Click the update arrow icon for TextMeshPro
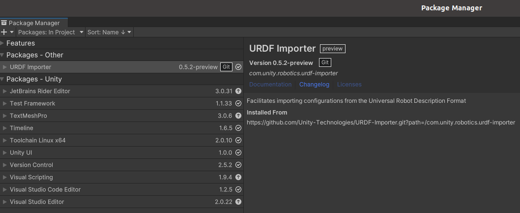This screenshot has width=520, height=213. (x=238, y=116)
